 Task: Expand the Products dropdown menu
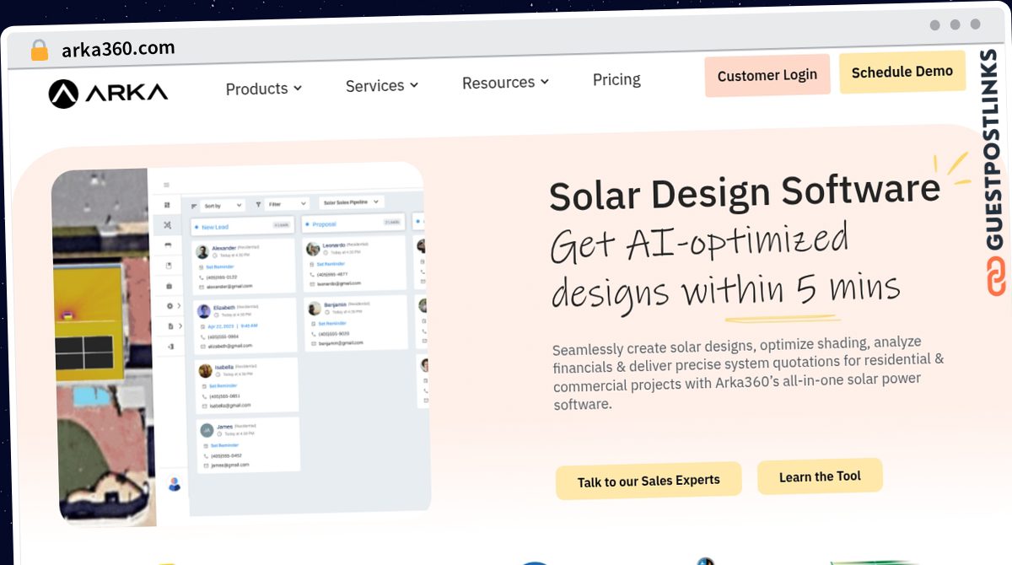click(x=263, y=89)
